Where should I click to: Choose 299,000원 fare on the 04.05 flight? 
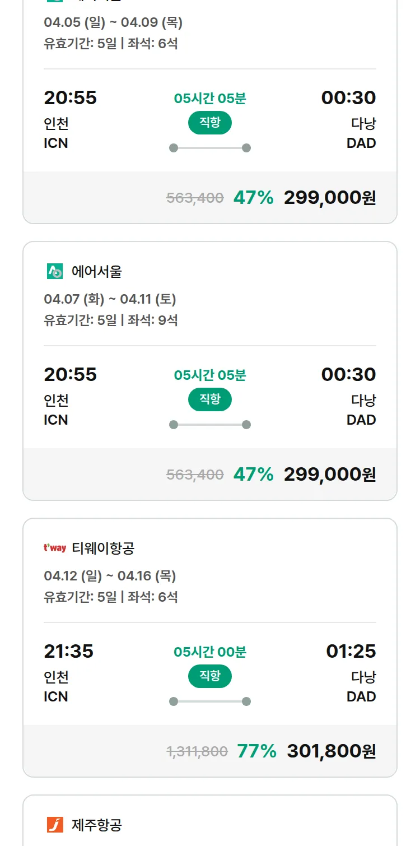329,198
